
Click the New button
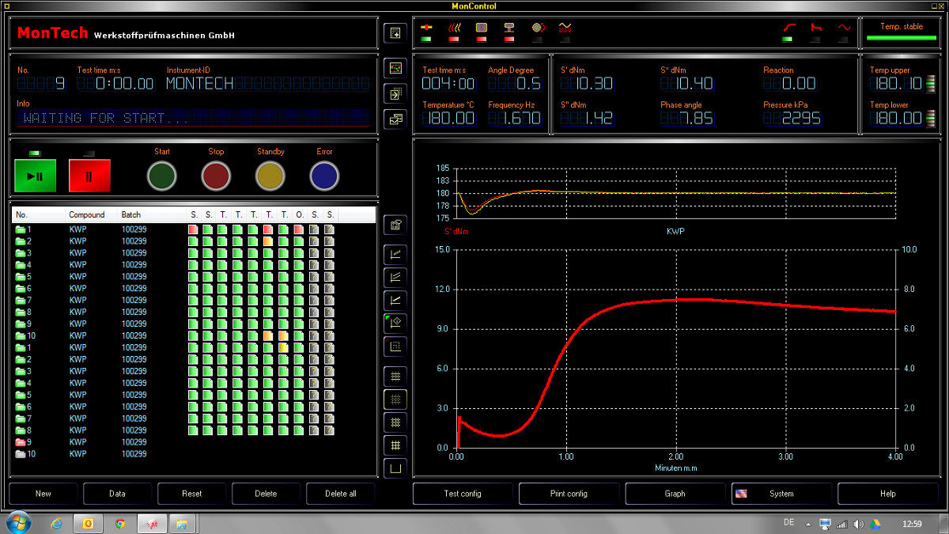click(43, 494)
